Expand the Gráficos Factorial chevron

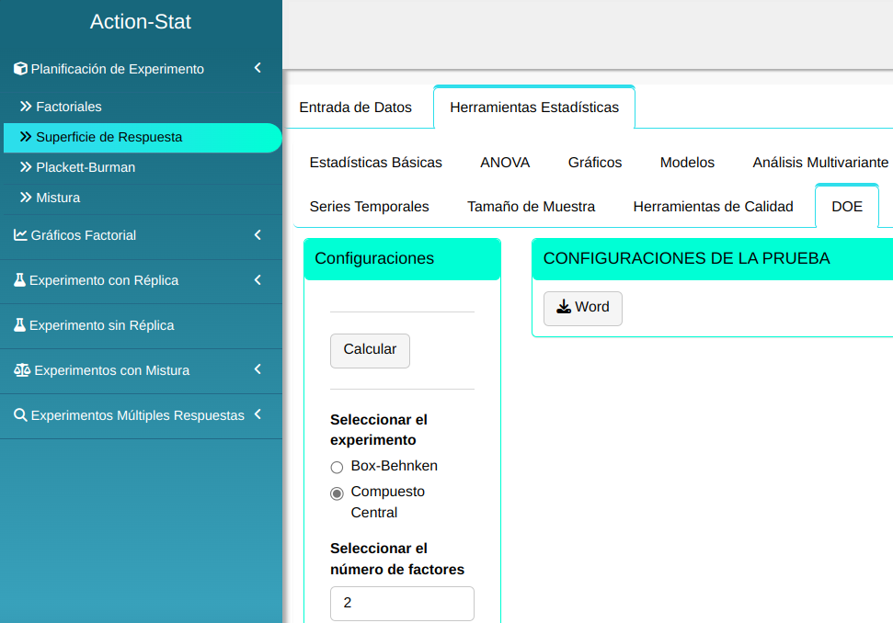[x=258, y=235]
